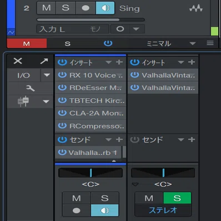Open right センド dropdown arrow
The width and height of the screenshot is (221, 221).
[x=181, y=139]
